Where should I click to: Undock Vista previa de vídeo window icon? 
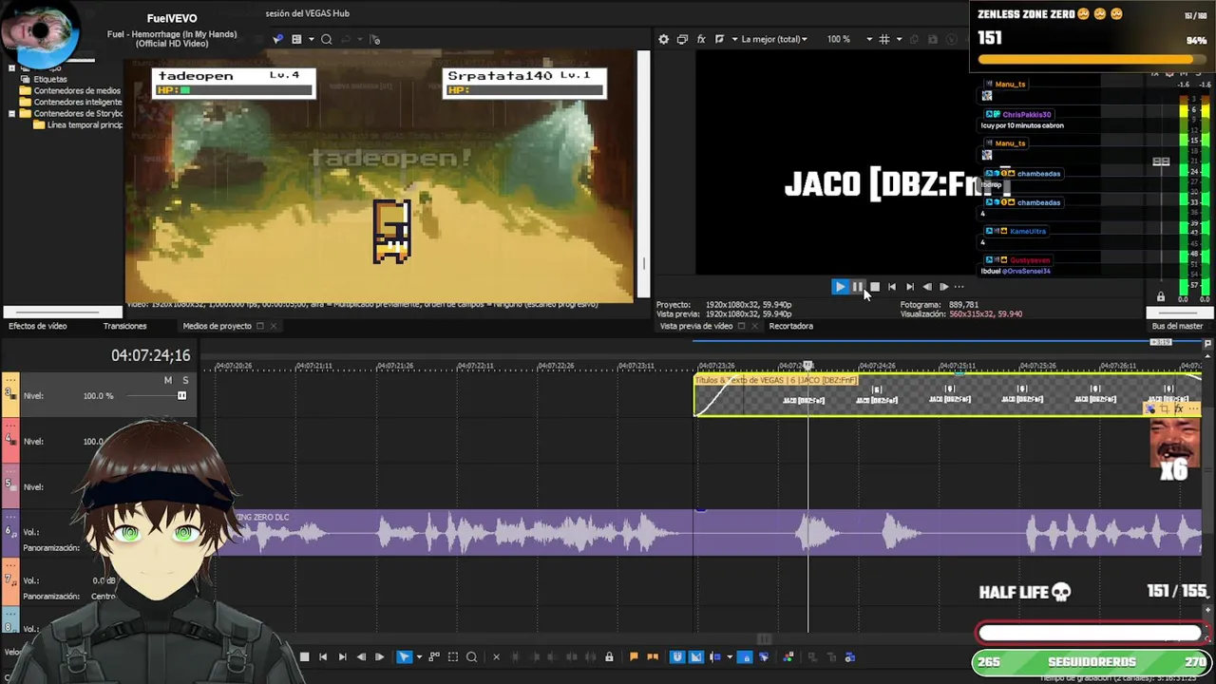pyautogui.click(x=742, y=326)
